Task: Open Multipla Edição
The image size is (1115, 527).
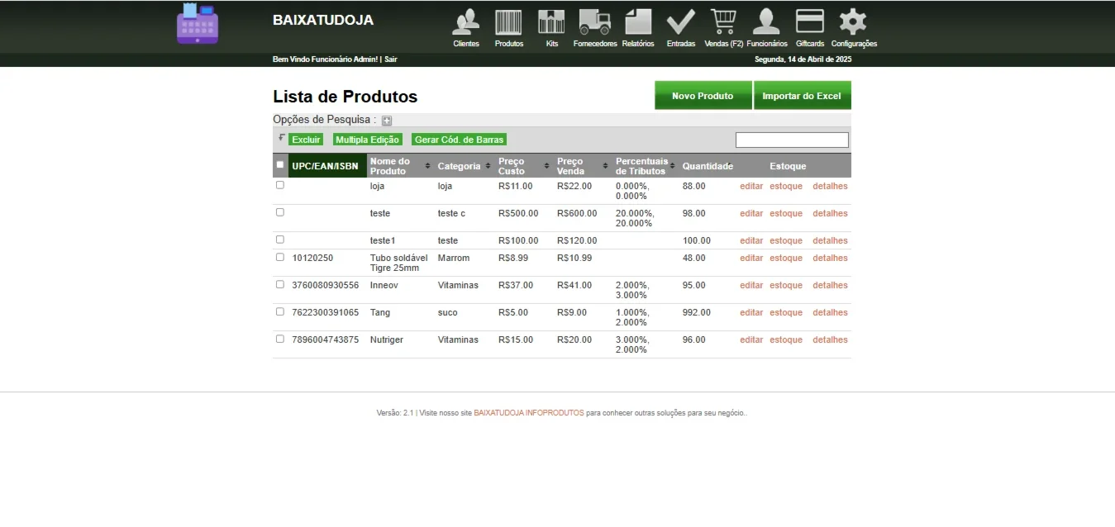Action: pyautogui.click(x=368, y=140)
